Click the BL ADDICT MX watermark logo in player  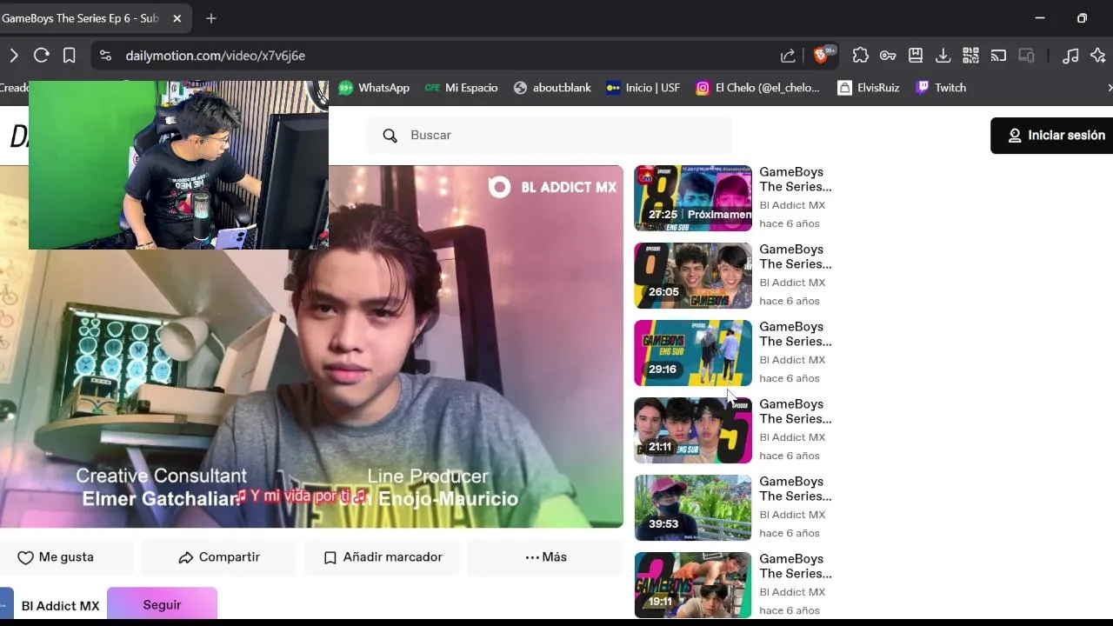point(552,187)
